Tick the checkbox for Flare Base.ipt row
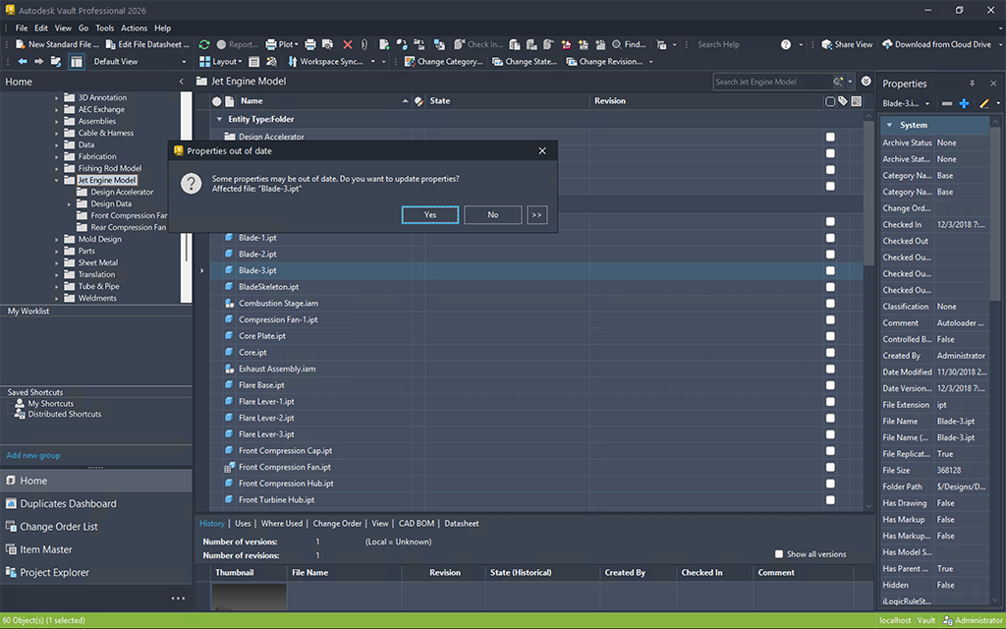The width and height of the screenshot is (1006, 629). click(x=830, y=385)
